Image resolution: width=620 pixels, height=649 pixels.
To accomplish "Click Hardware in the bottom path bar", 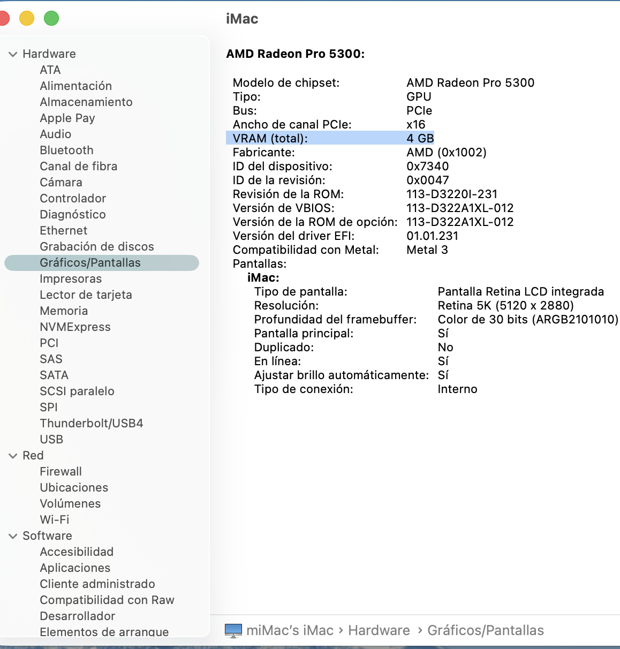I will click(379, 630).
